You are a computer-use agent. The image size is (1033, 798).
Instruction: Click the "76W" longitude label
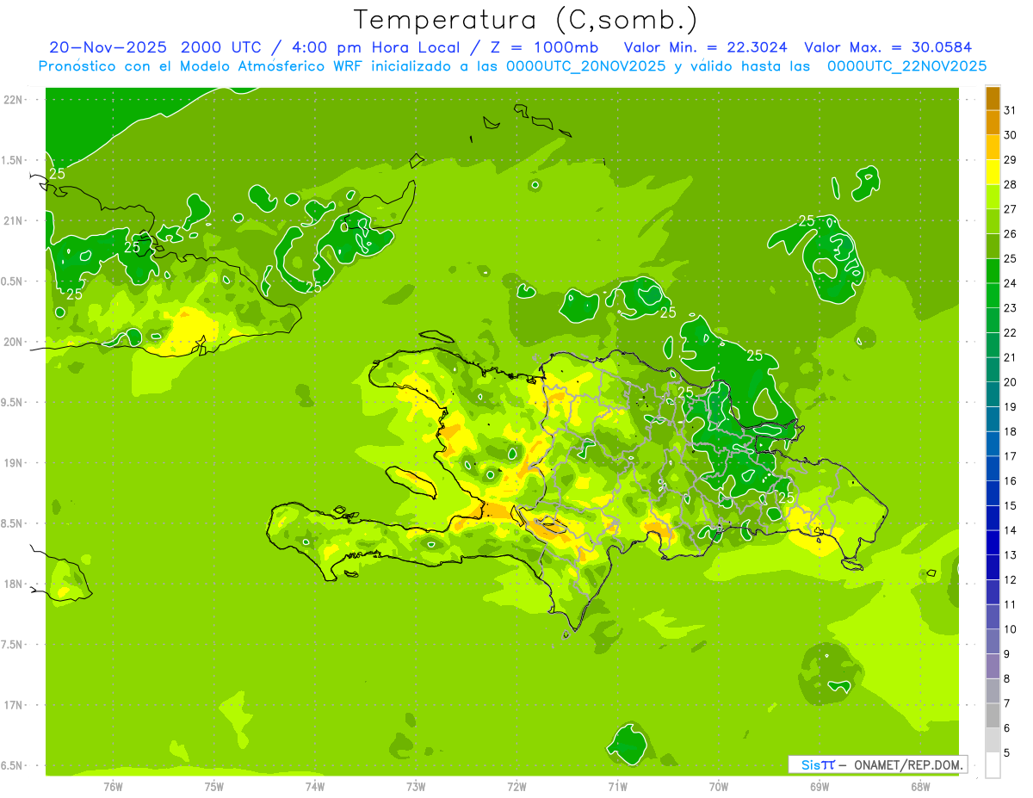point(113,787)
